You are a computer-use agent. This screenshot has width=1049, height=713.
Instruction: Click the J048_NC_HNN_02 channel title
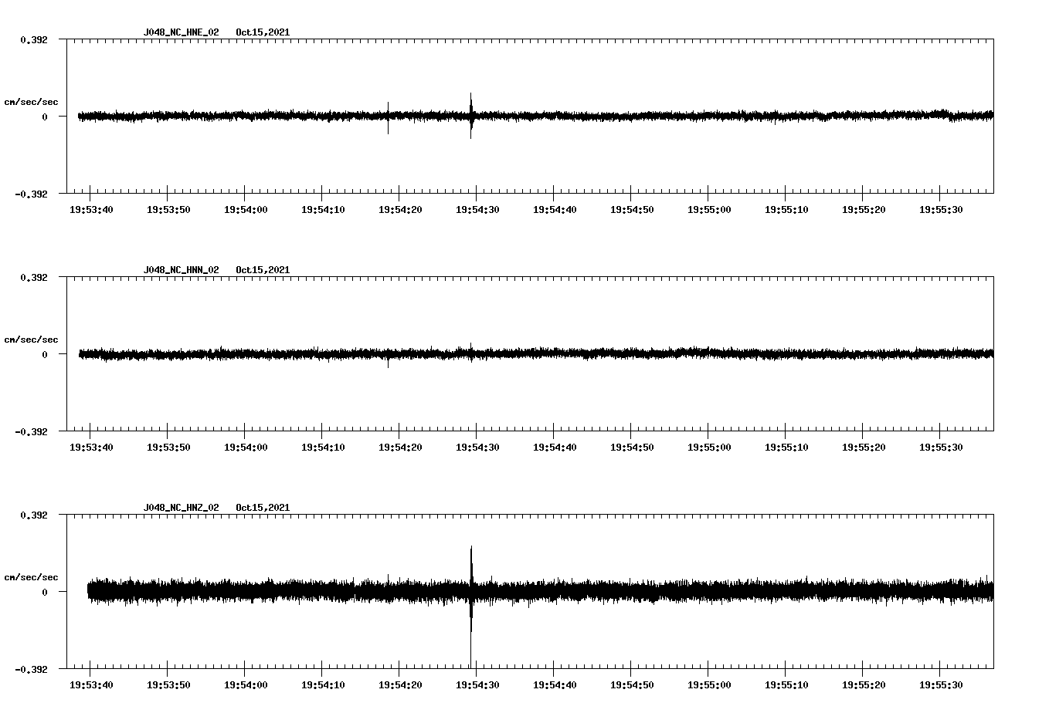[x=181, y=270]
